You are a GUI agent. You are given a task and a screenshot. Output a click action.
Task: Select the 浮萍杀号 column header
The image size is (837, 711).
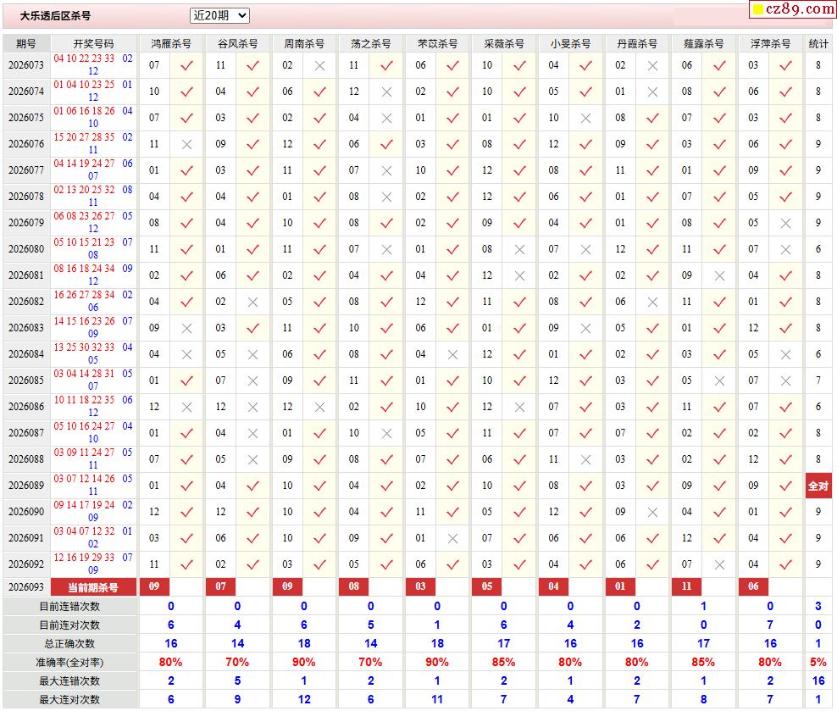click(x=770, y=44)
